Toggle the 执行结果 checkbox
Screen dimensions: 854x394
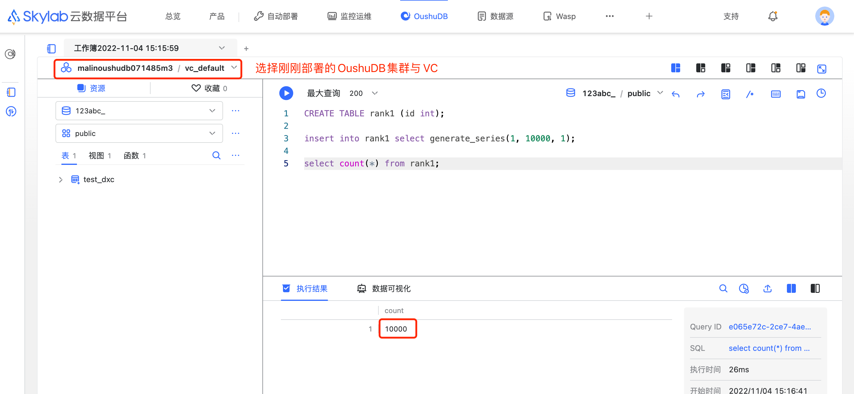coord(286,288)
